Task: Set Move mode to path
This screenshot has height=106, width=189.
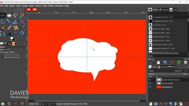Action: [11, 49]
